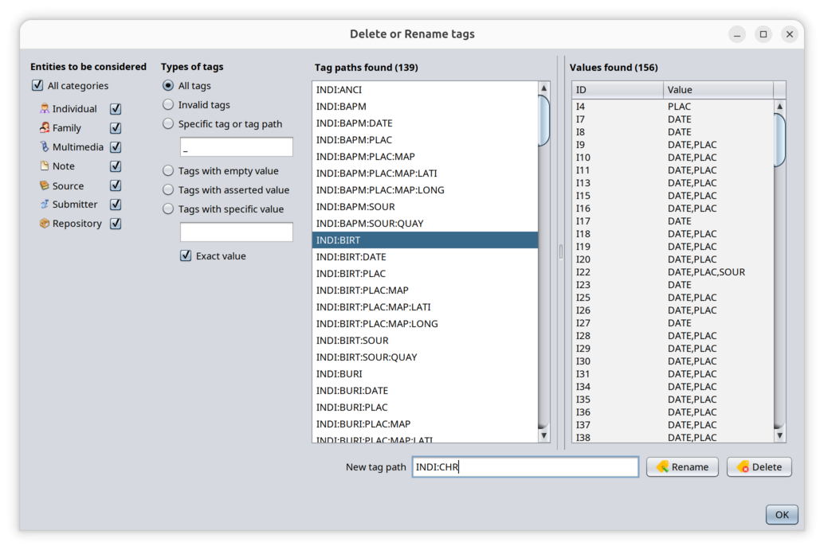Click the Family entity icon
Image resolution: width=824 pixels, height=550 pixels.
[x=45, y=128]
